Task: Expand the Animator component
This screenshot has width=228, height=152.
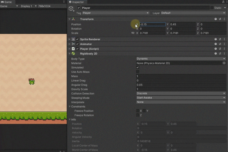Action: tap(69, 44)
